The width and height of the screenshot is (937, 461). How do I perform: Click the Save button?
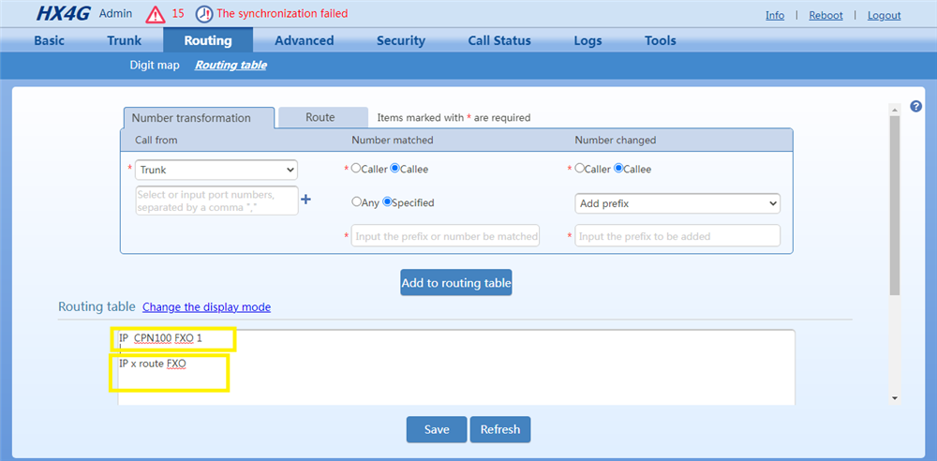[437, 429]
